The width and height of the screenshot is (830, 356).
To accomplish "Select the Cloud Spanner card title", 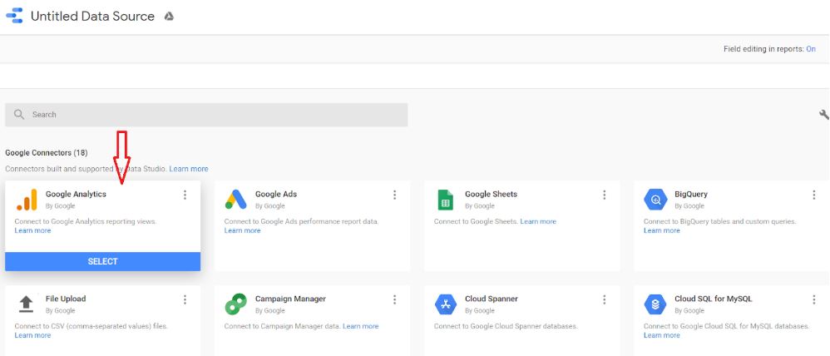I will point(492,299).
